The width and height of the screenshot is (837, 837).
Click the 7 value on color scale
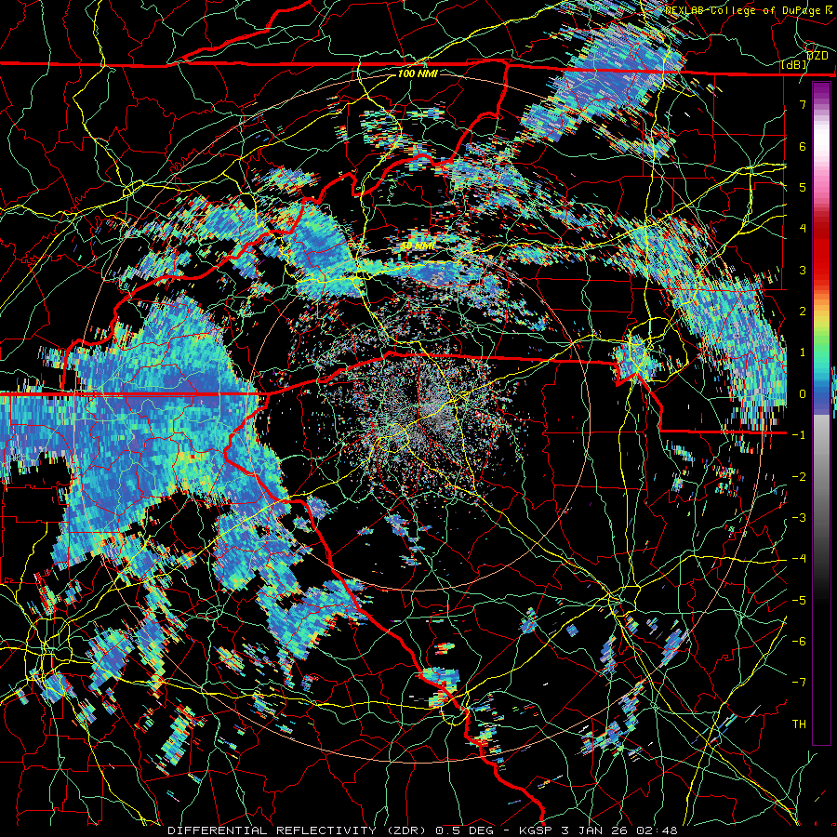coord(803,104)
